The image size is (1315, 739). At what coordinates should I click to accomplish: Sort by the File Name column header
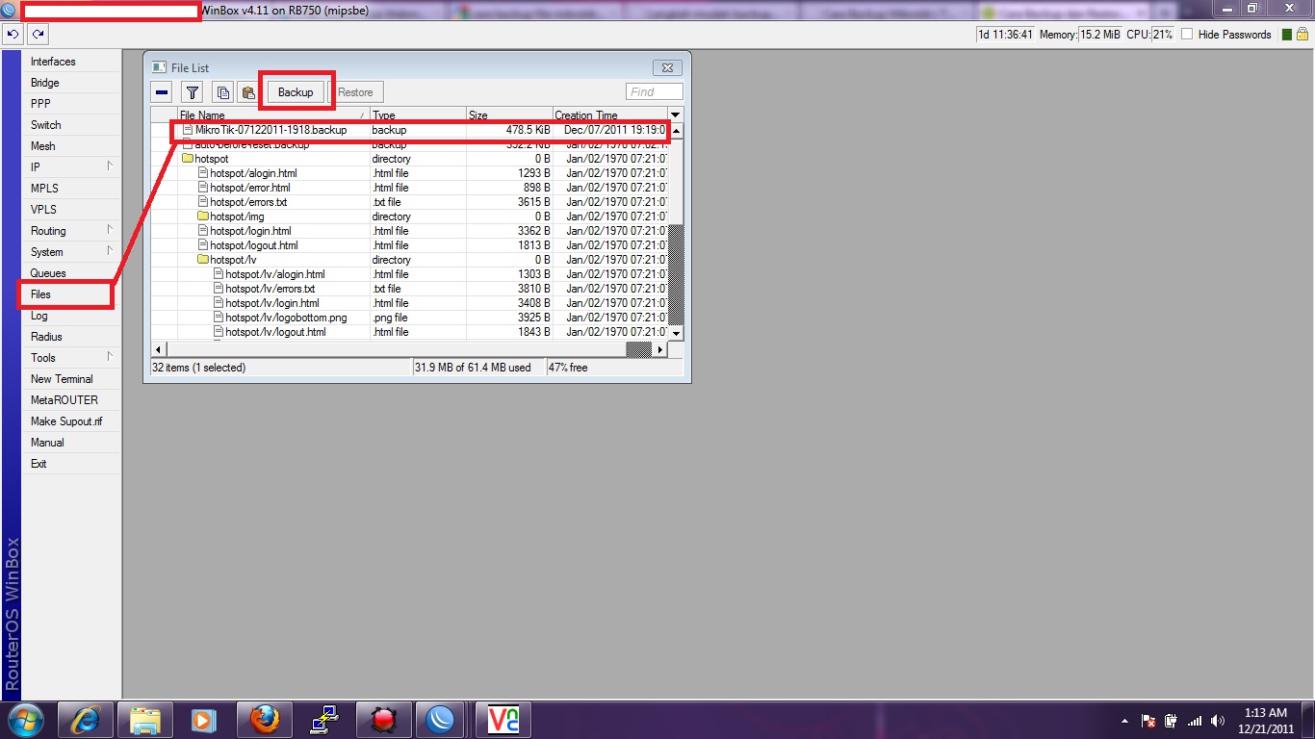273,115
